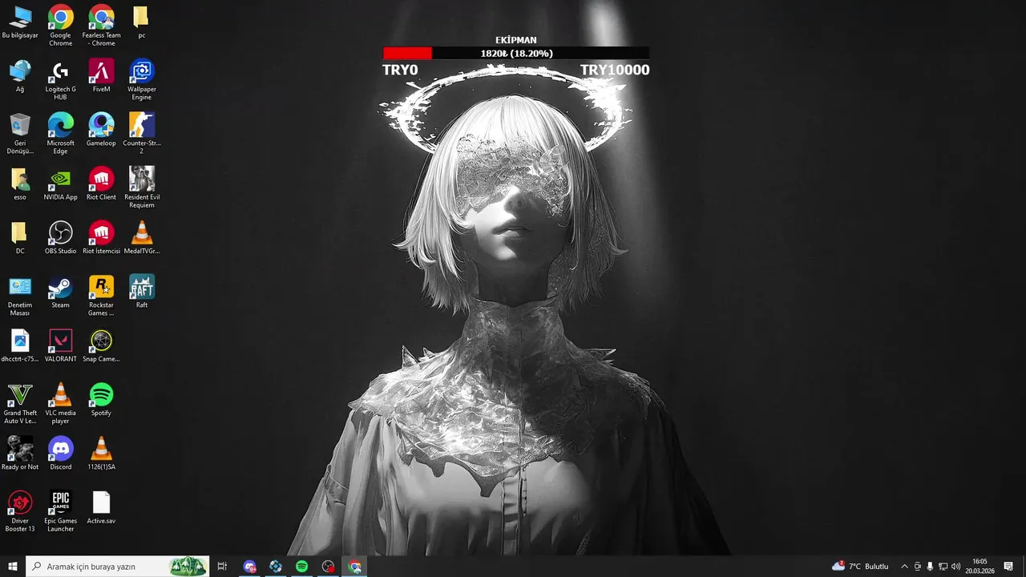This screenshot has width=1026, height=577.
Task: Launch Logitech G HUB
Action: [x=61, y=80]
